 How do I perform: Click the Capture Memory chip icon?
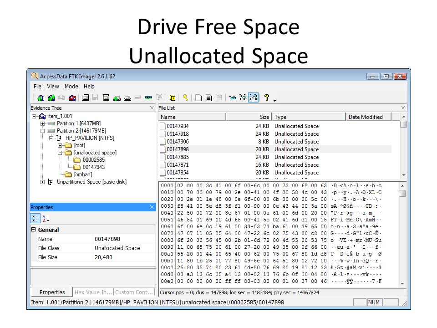[x=148, y=97]
